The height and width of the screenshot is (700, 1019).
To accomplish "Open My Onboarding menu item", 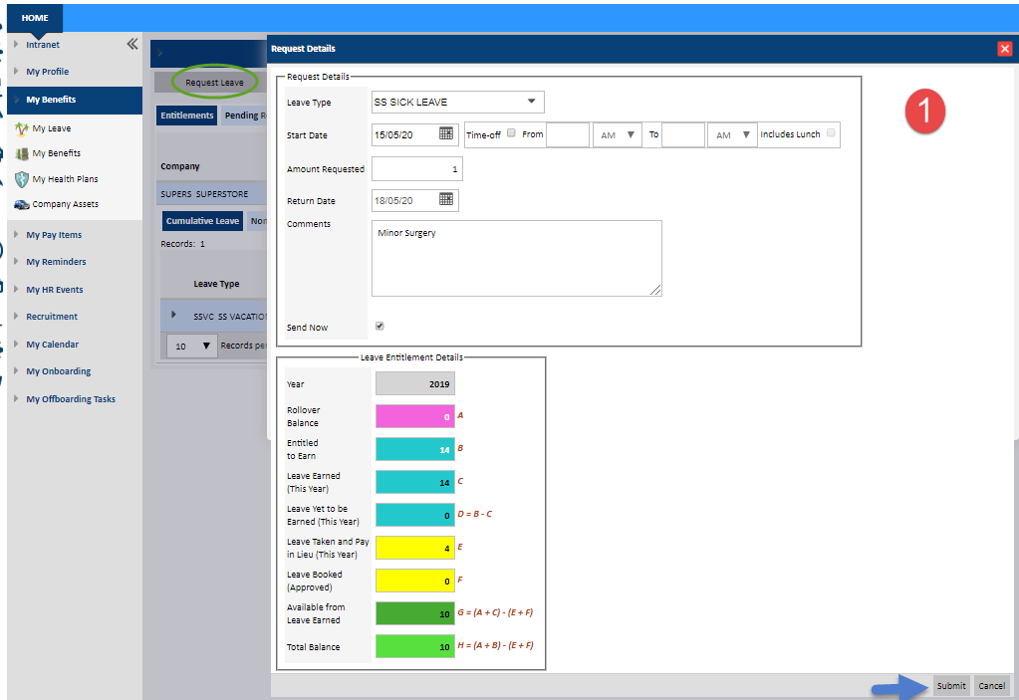I will click(59, 371).
